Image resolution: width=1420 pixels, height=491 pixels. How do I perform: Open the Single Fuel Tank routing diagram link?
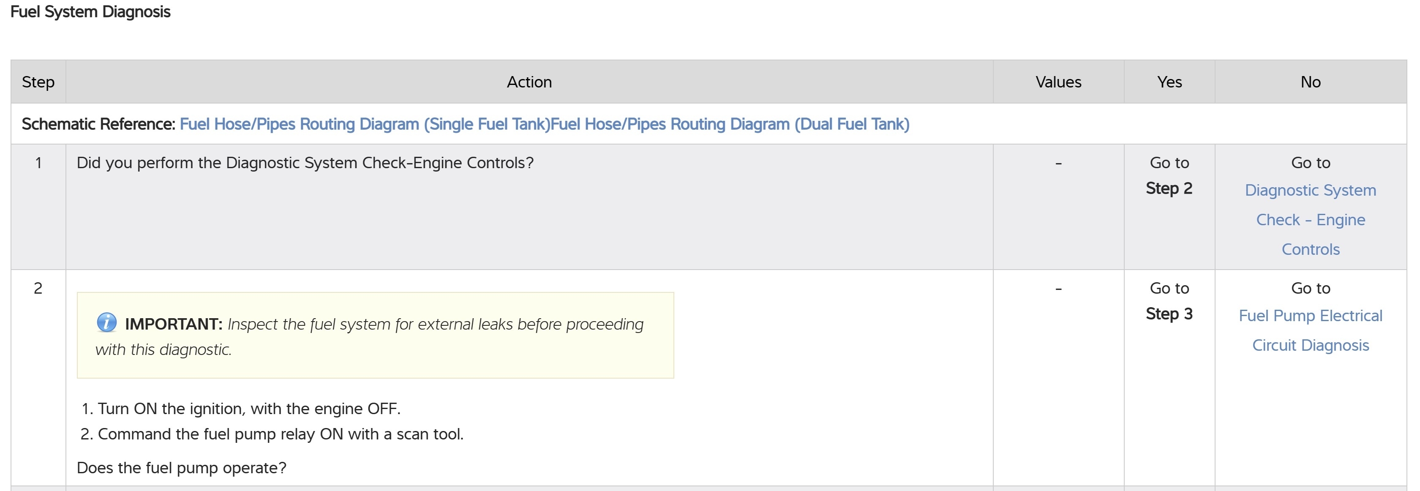(365, 124)
